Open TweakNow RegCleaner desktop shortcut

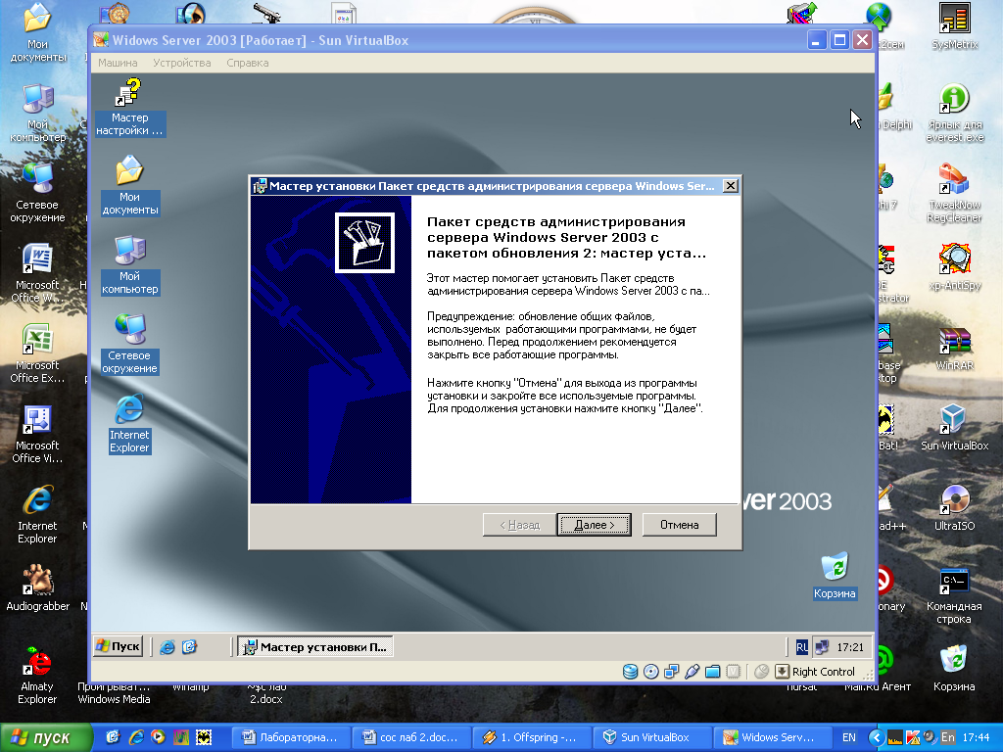pyautogui.click(x=954, y=193)
